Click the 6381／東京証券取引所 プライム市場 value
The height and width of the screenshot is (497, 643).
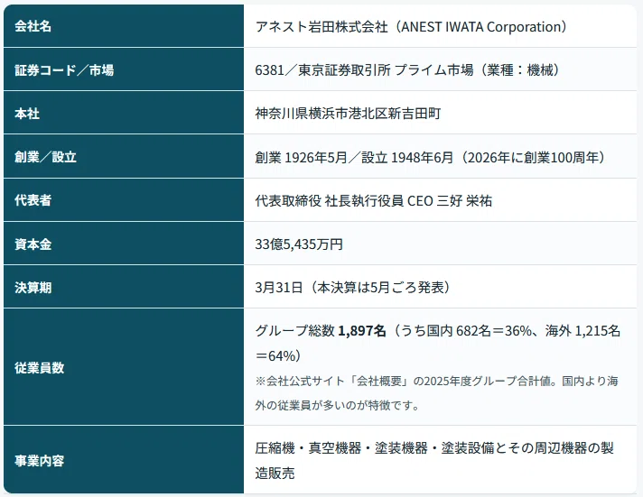click(411, 70)
